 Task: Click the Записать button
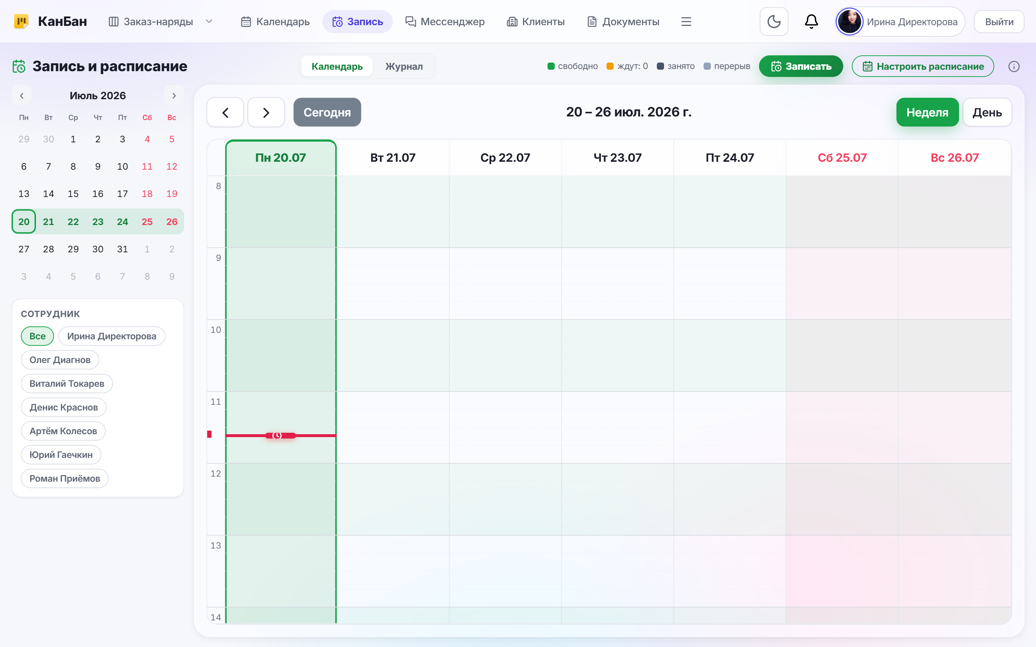point(800,66)
